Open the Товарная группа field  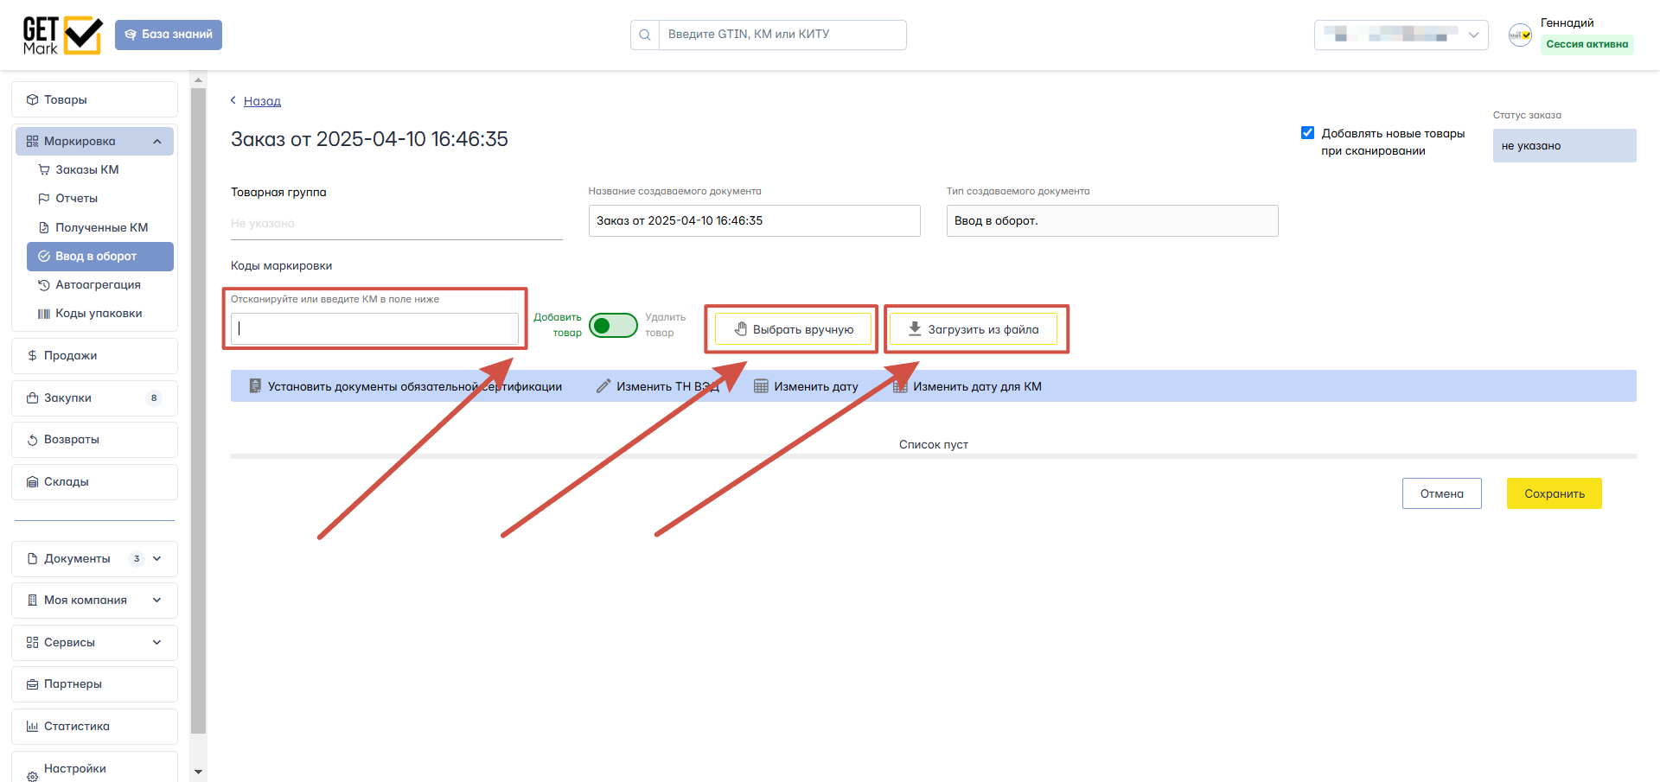pyautogui.click(x=396, y=223)
